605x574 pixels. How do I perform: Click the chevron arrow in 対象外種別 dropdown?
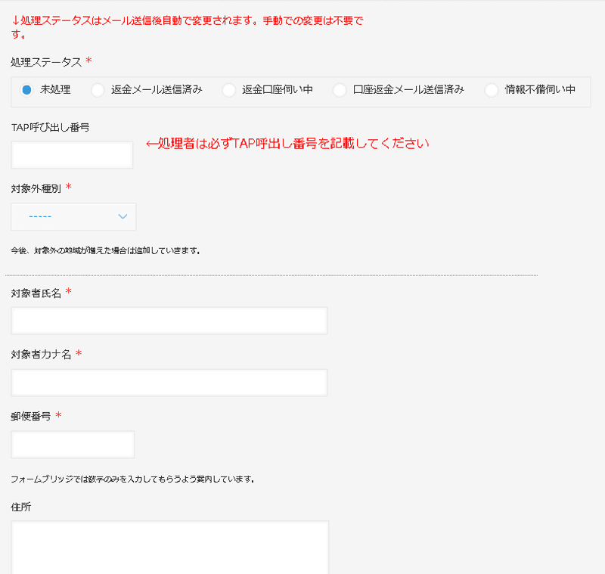click(123, 217)
